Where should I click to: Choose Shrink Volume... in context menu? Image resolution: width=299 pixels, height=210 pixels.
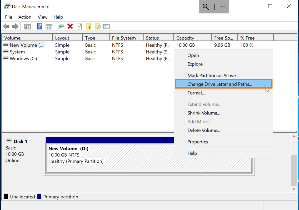223,113
